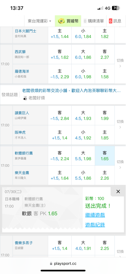Open the 東台灣運彩 dropdown
The height and width of the screenshot is (274, 126).
(40, 21)
